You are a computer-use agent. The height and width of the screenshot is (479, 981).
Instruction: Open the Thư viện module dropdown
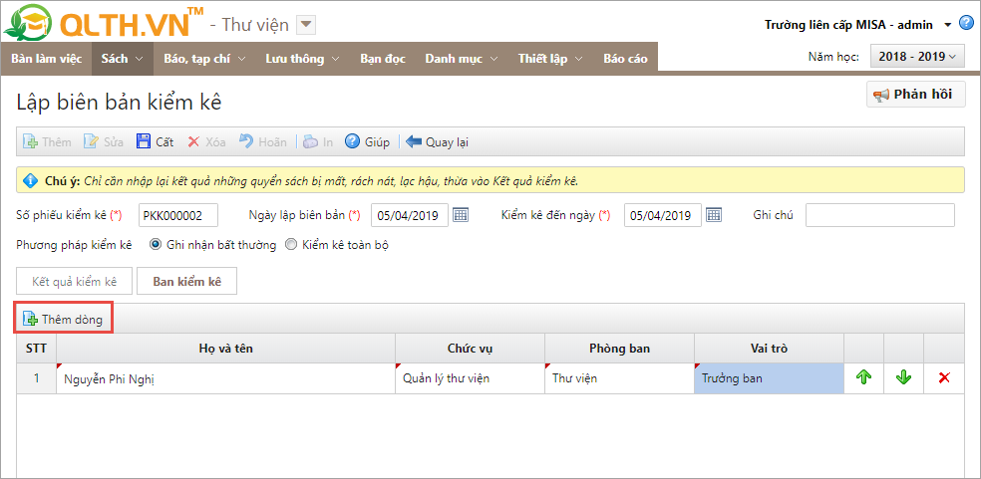click(305, 25)
